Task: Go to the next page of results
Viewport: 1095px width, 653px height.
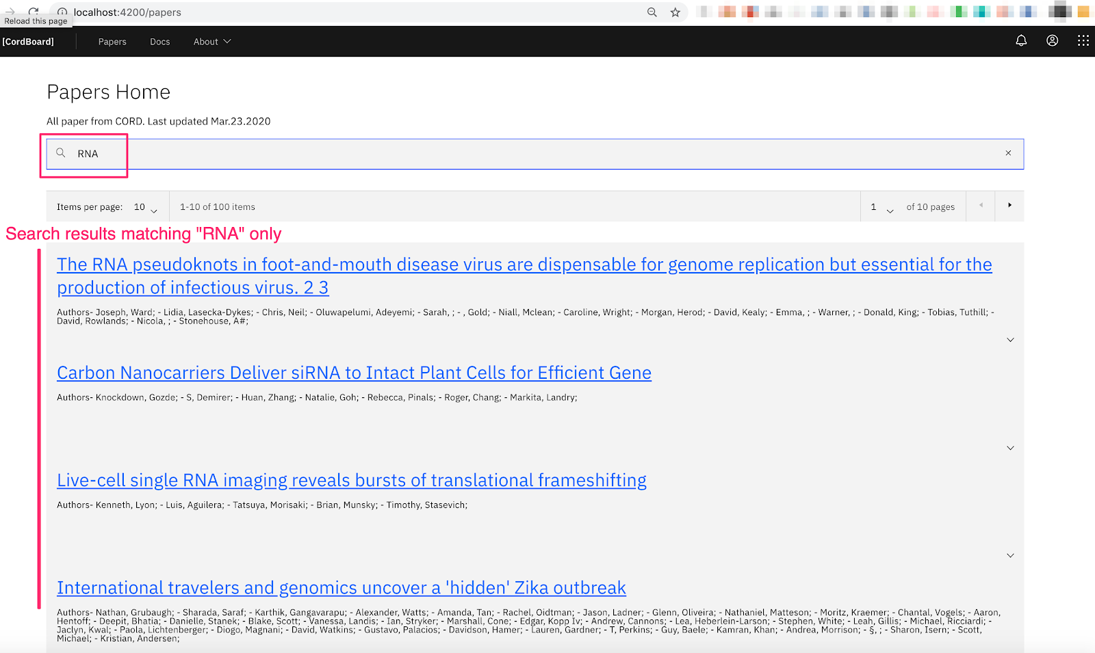Action: [x=1009, y=205]
